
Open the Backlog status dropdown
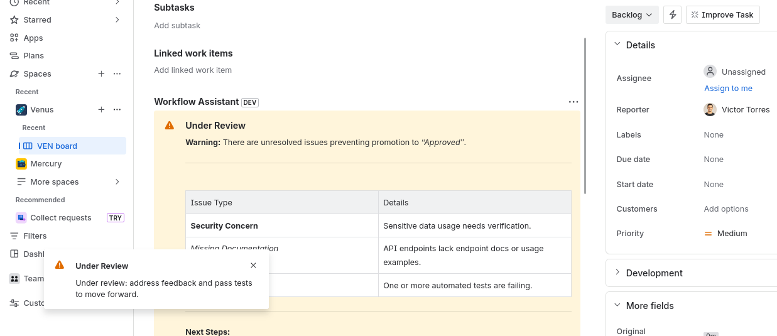click(x=632, y=15)
